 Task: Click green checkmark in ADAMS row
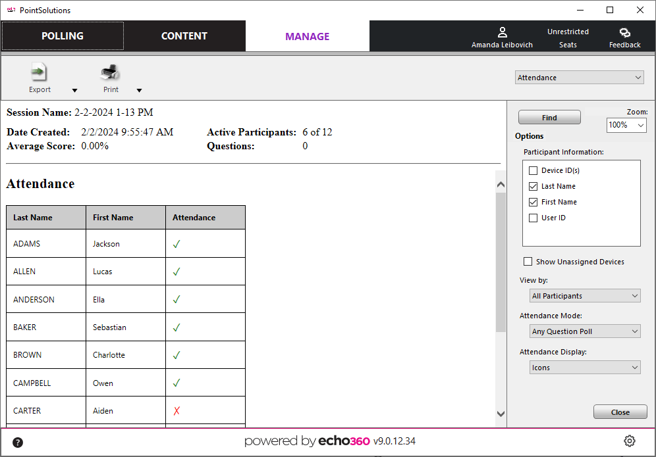[x=177, y=244]
